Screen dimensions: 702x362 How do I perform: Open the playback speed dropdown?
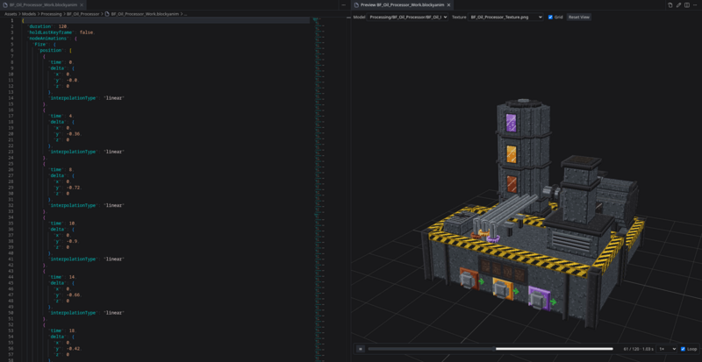point(667,349)
